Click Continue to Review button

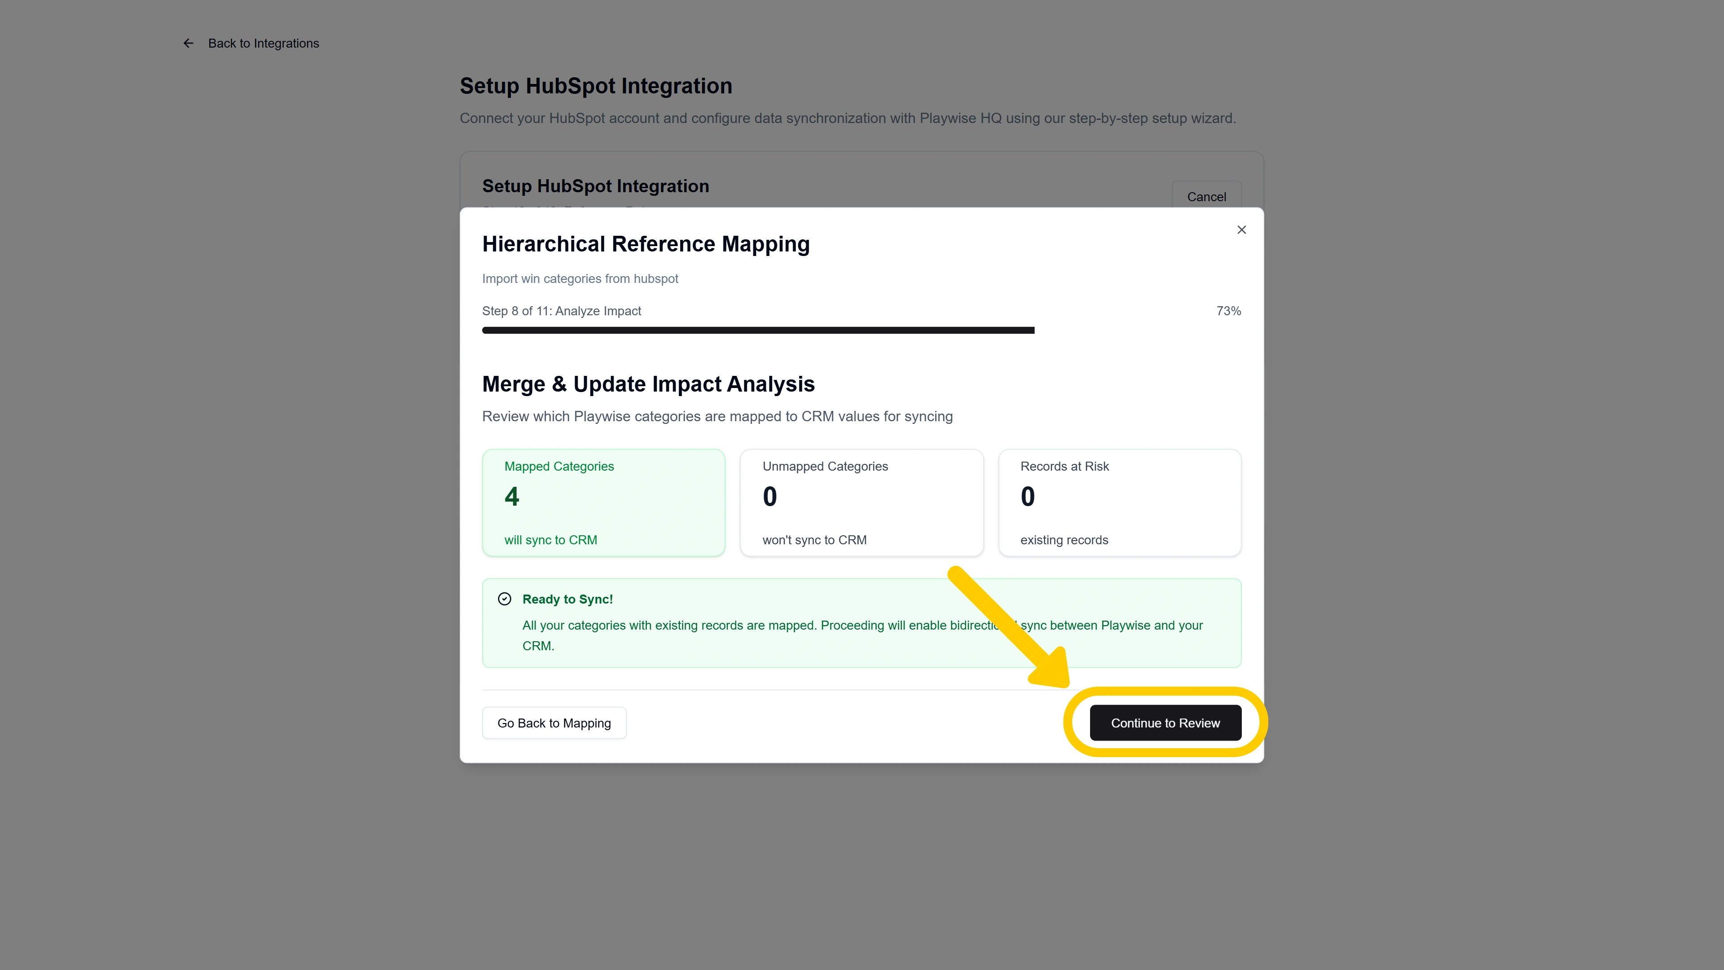[1165, 723]
